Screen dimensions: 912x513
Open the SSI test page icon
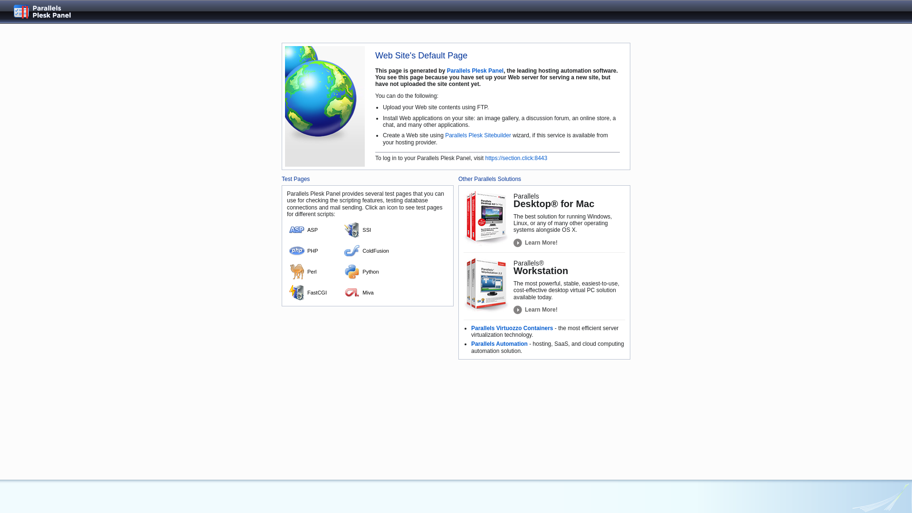click(352, 230)
